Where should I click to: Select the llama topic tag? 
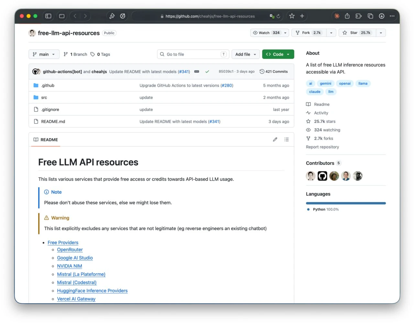point(363,83)
